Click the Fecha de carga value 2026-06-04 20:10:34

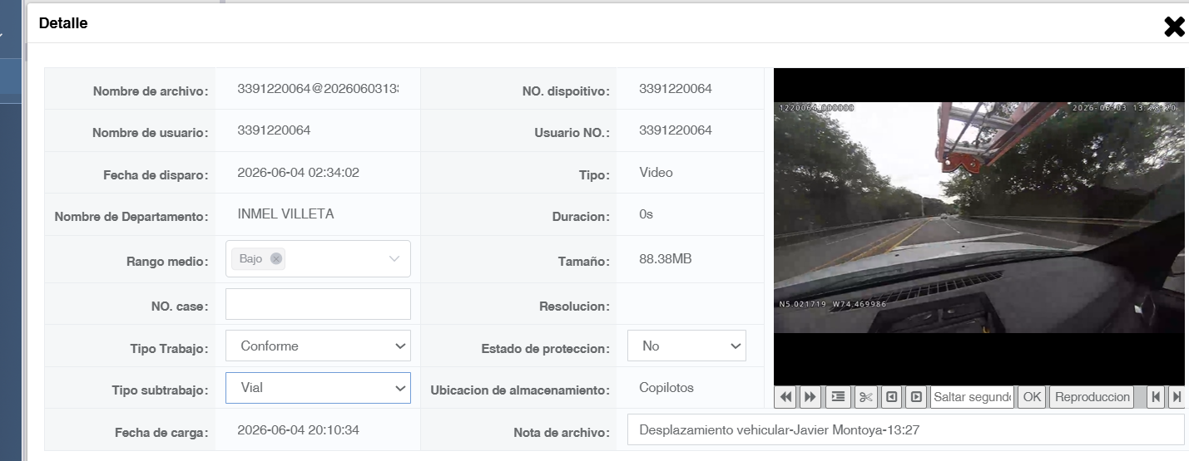[298, 430]
